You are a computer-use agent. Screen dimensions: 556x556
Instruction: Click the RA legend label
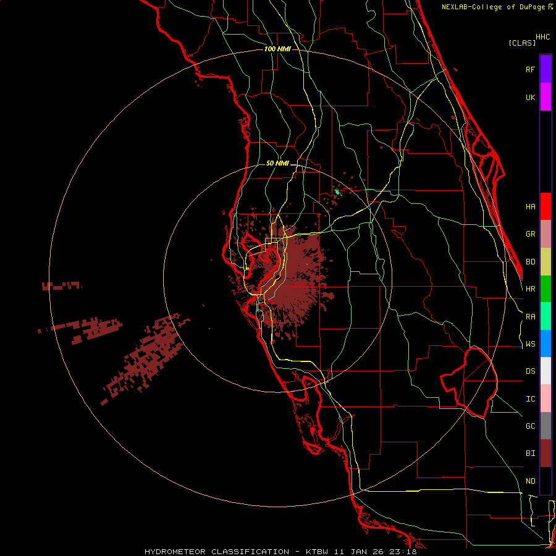point(530,317)
